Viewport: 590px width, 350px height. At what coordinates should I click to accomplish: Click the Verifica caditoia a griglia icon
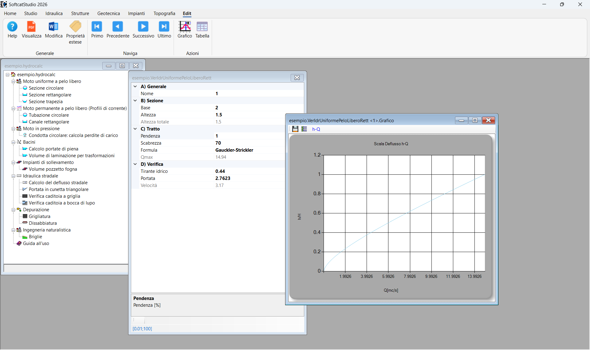pos(25,196)
